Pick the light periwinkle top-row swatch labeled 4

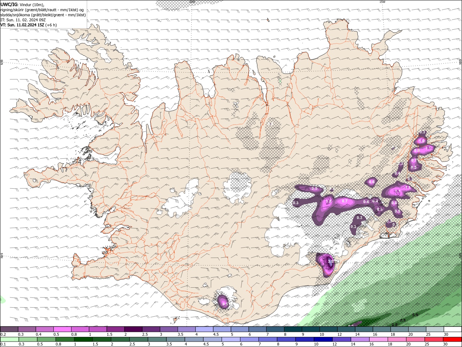[204, 329]
